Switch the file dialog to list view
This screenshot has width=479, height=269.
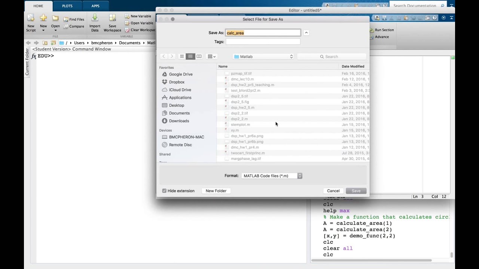coord(190,56)
